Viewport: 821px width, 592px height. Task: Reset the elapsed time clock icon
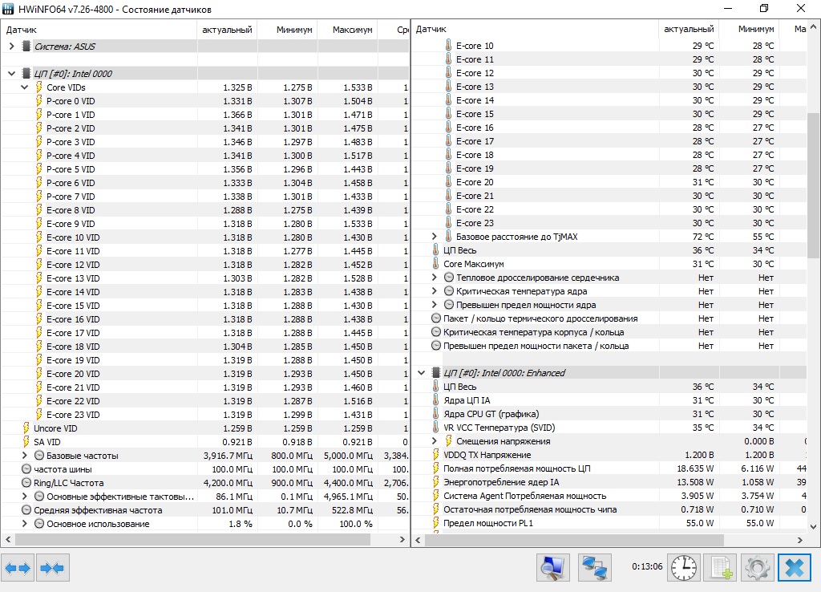pyautogui.click(x=684, y=568)
